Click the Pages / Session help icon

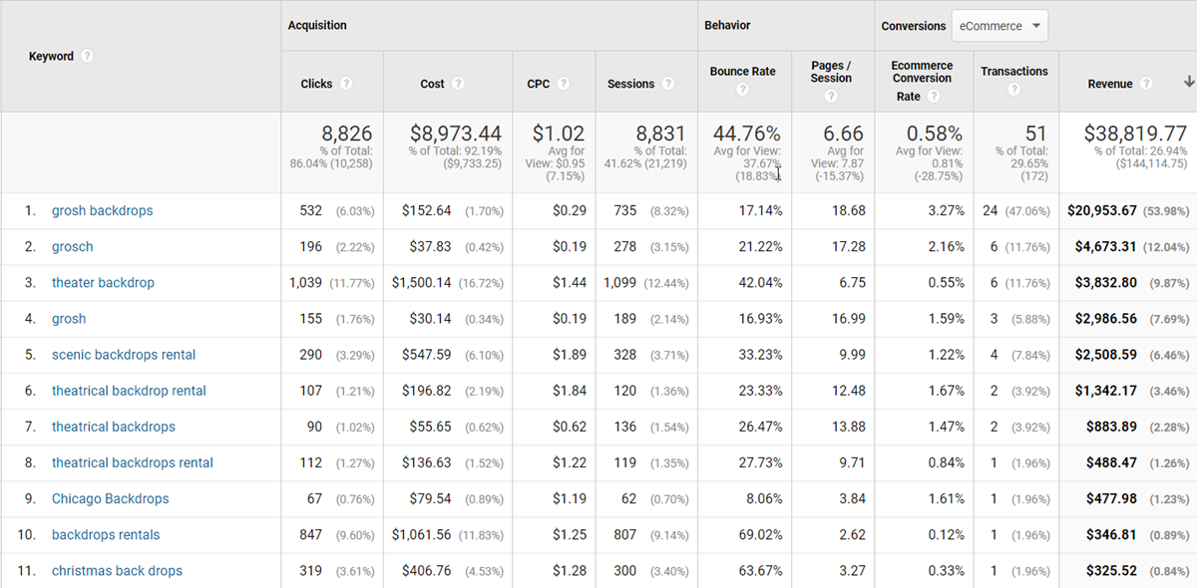[831, 97]
